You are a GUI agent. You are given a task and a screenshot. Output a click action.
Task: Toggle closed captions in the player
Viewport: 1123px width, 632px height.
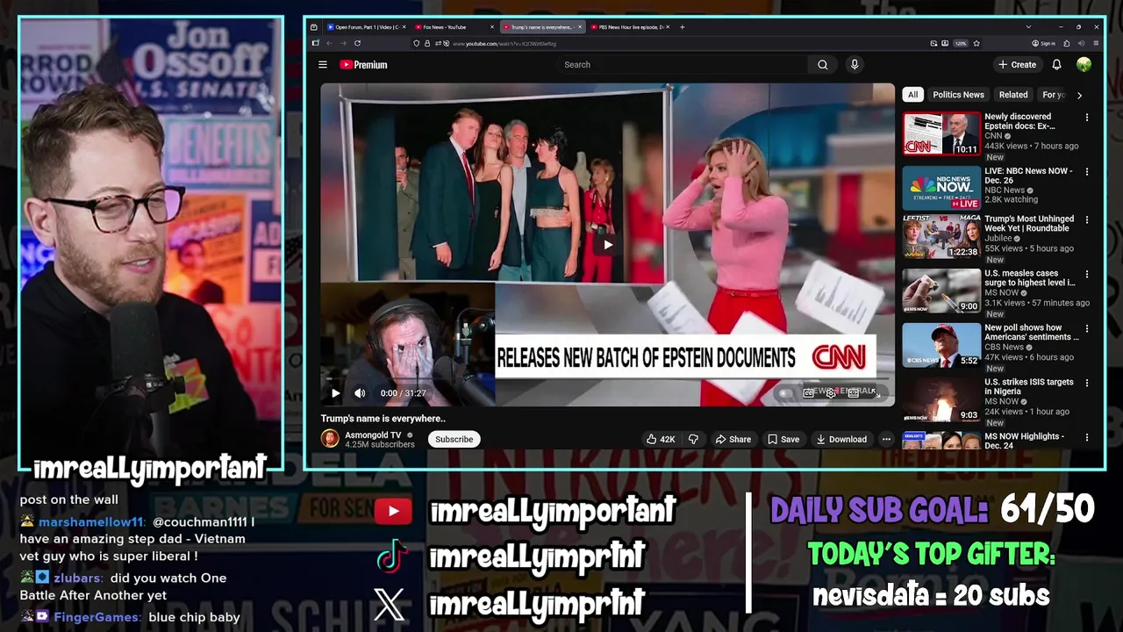808,393
